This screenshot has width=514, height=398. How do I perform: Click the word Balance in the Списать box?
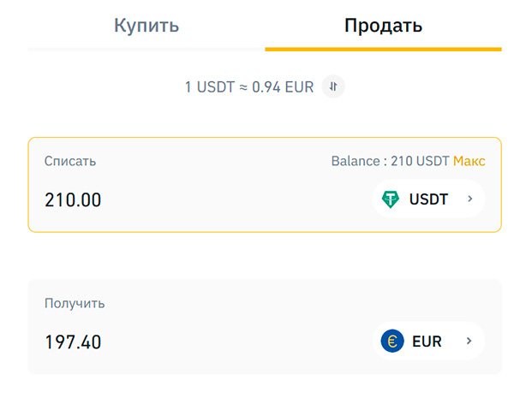click(355, 161)
